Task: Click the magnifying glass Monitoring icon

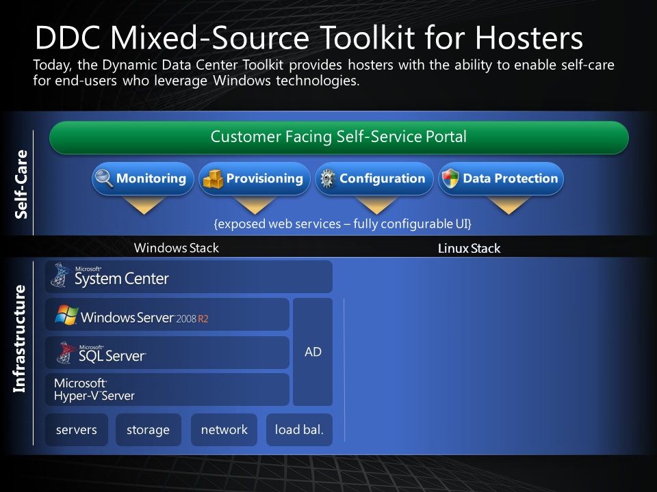Action: pyautogui.click(x=104, y=178)
